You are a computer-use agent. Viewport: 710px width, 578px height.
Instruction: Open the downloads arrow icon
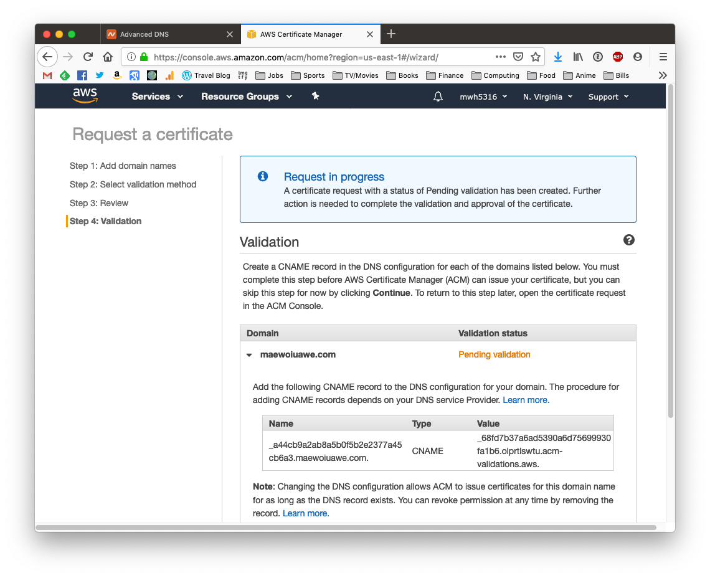point(558,57)
